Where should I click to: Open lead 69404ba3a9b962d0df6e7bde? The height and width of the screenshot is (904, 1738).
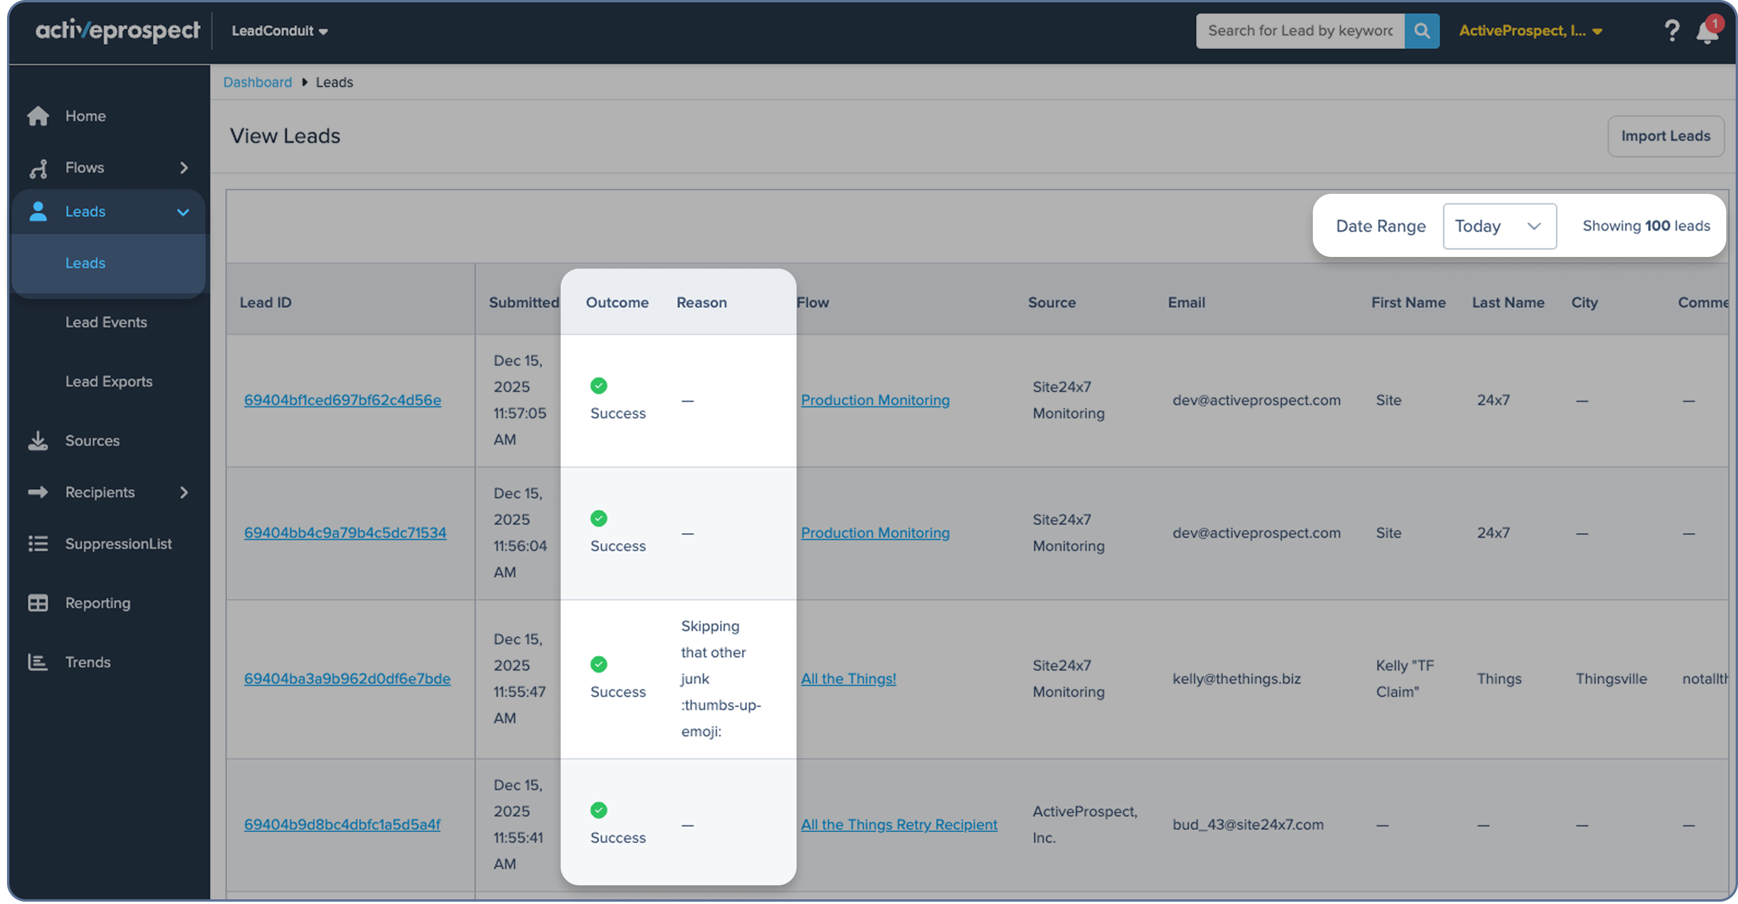[x=347, y=679]
